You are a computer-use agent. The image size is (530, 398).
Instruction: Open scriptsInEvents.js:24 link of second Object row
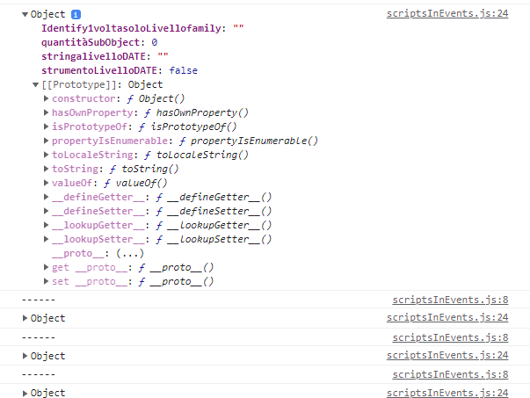[x=447, y=317]
